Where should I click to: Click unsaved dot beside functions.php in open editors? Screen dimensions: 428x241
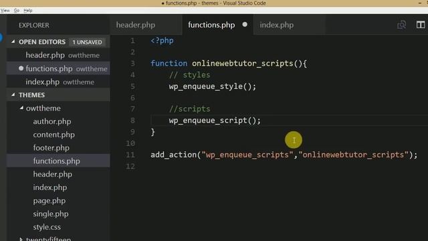(21, 68)
